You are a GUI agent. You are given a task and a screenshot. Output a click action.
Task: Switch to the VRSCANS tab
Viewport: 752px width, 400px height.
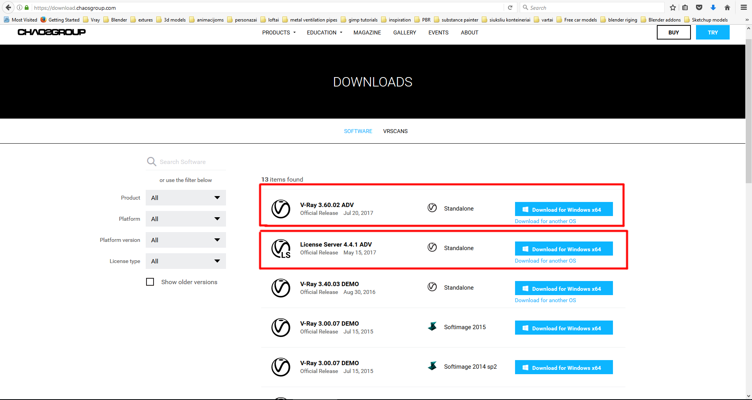[x=395, y=131]
